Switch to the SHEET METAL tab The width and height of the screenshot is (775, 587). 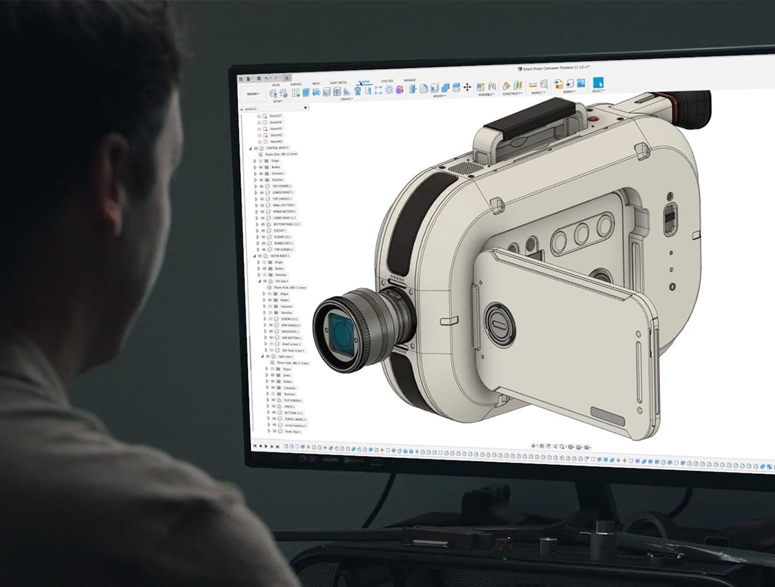pos(338,83)
